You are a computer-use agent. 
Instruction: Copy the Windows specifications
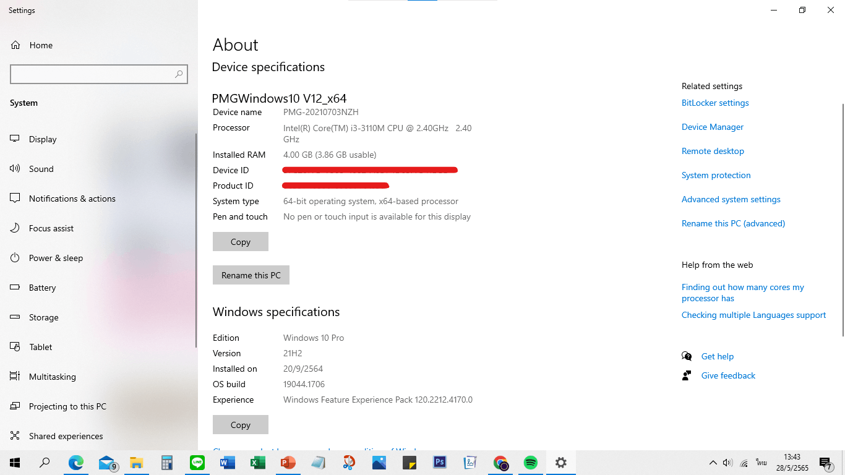(241, 425)
